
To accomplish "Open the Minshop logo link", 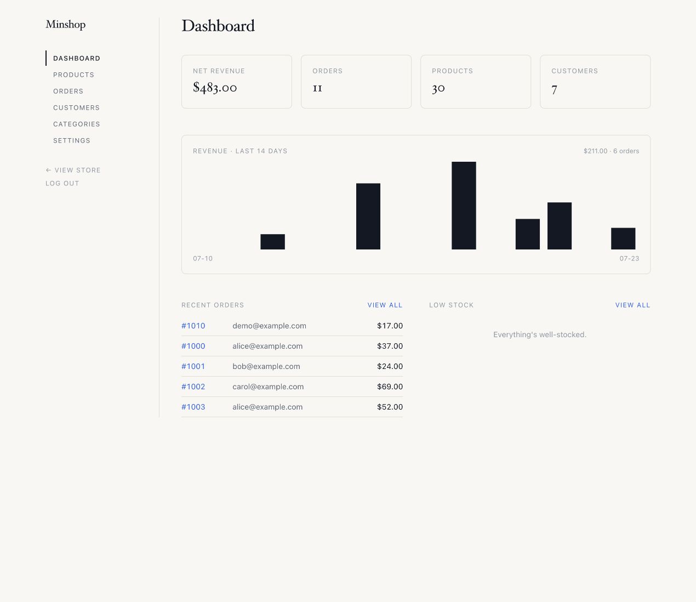I will click(x=66, y=25).
